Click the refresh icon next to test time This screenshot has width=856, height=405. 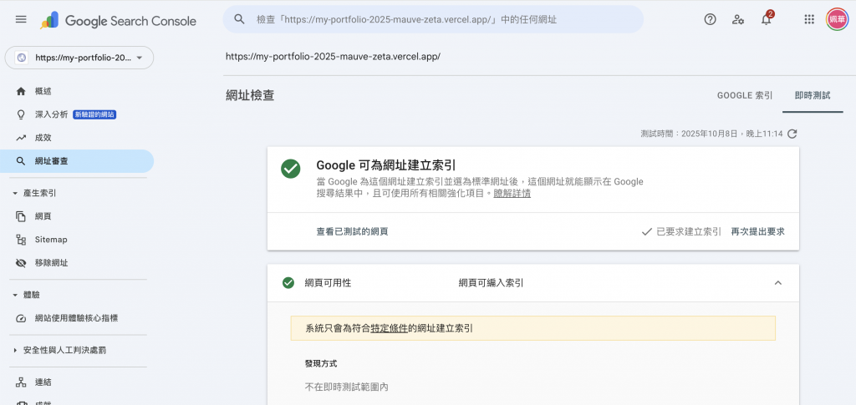coord(792,134)
